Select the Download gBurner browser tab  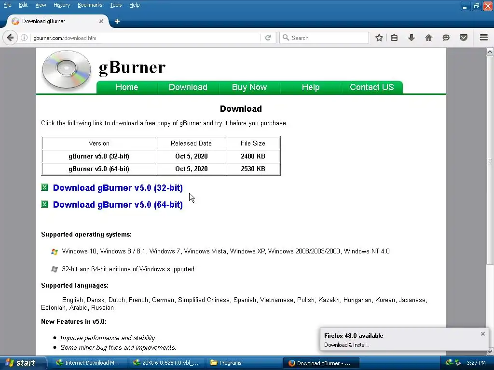point(57,21)
